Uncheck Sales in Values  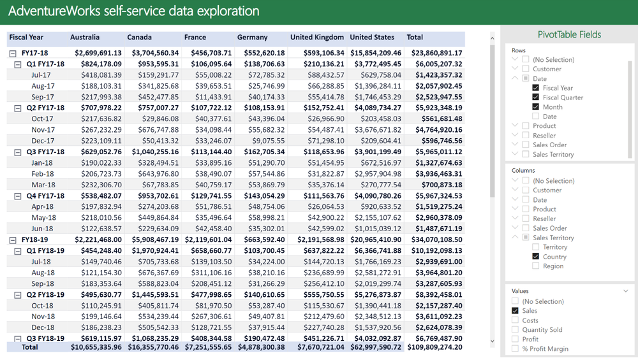pos(515,310)
